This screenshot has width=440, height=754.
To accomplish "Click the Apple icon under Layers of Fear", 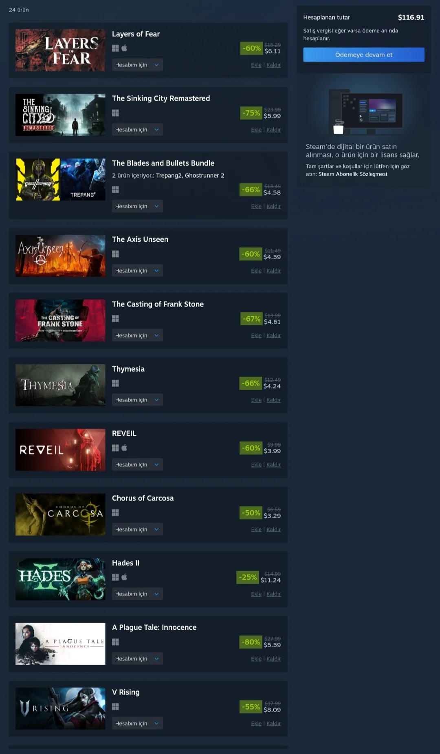I will tap(124, 48).
